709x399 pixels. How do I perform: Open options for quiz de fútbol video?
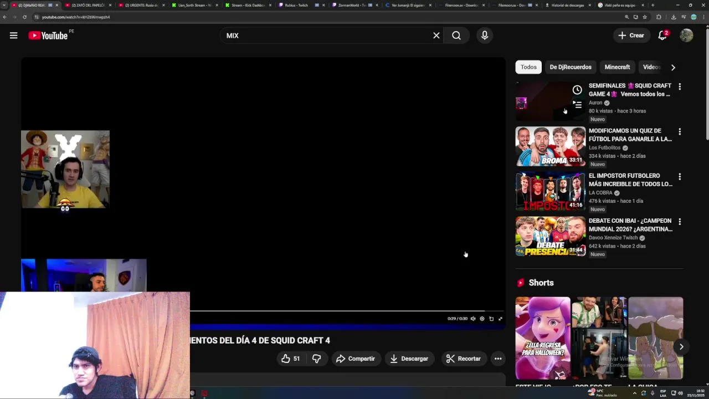680,132
